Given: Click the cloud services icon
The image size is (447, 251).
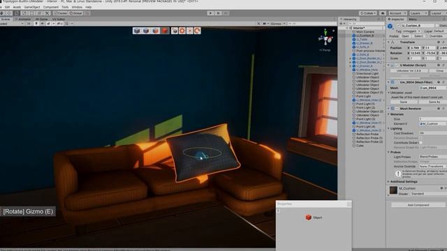Looking at the screenshot, I should coord(383,13).
